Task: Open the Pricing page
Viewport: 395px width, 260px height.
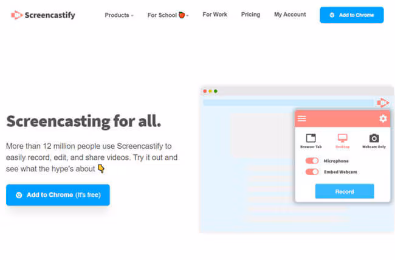Action: tap(250, 15)
